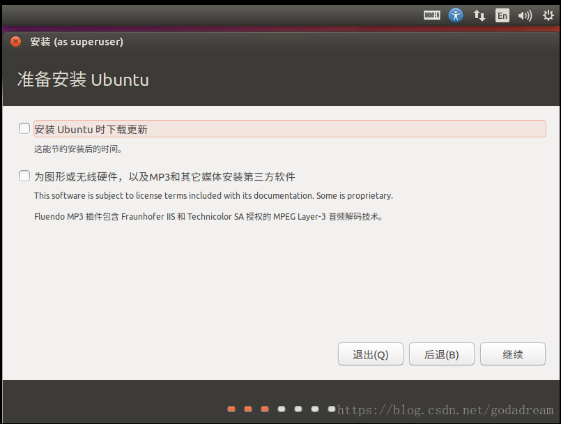The width and height of the screenshot is (561, 424).
Task: Click the 继续 continue button
Action: [x=513, y=354]
